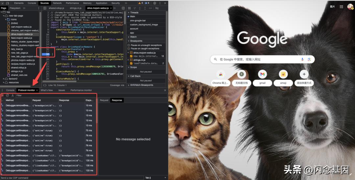
Task: Open cart.mojom-webui.js in the navigator
Action: 21,27
